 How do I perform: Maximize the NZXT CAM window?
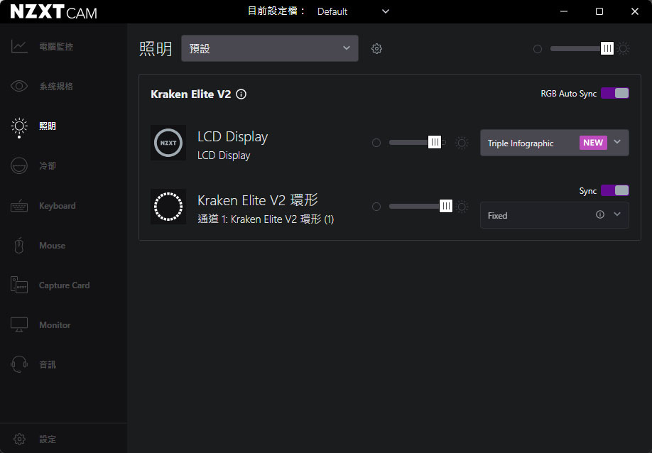[599, 11]
